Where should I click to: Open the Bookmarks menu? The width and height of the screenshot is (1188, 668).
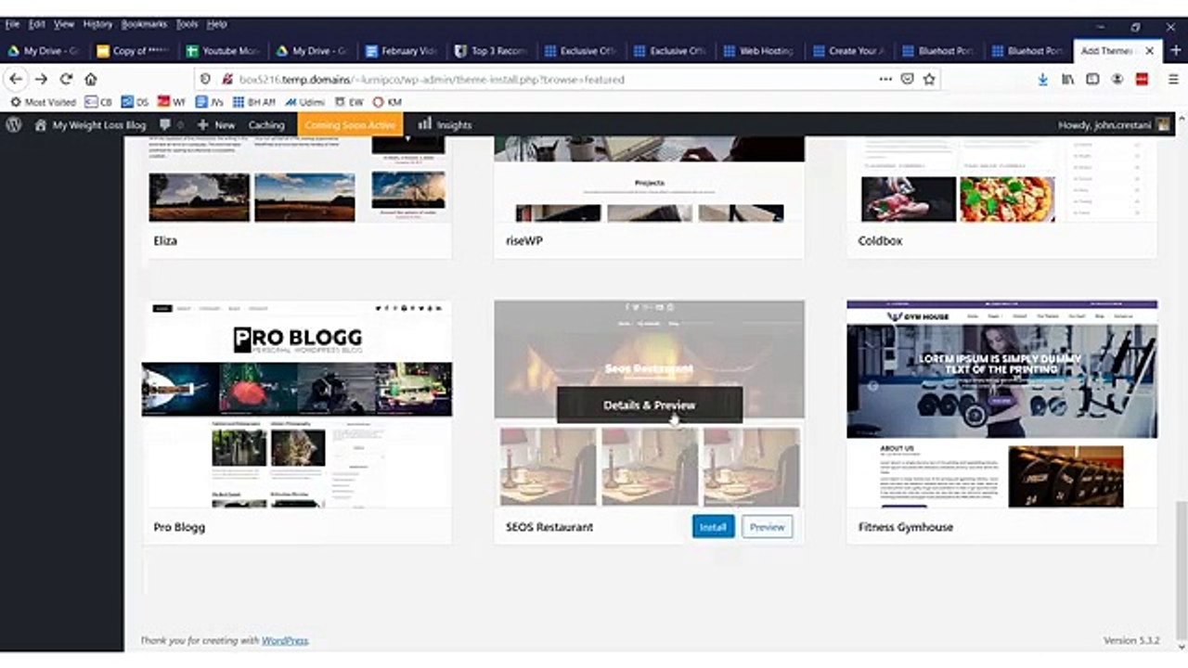point(144,24)
